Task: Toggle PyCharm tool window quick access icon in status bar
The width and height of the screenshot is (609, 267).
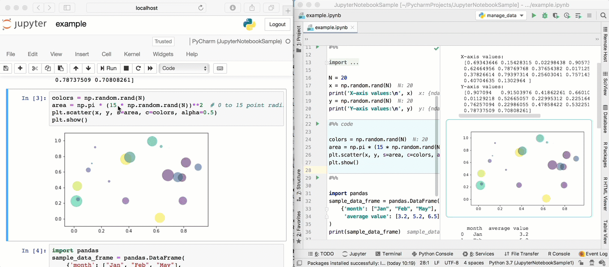Action: (x=299, y=263)
